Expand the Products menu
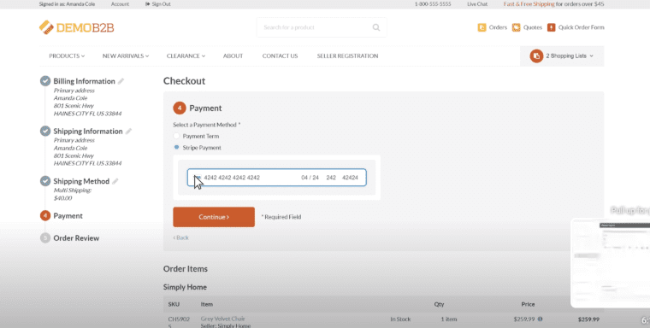The image size is (650, 328). click(67, 56)
